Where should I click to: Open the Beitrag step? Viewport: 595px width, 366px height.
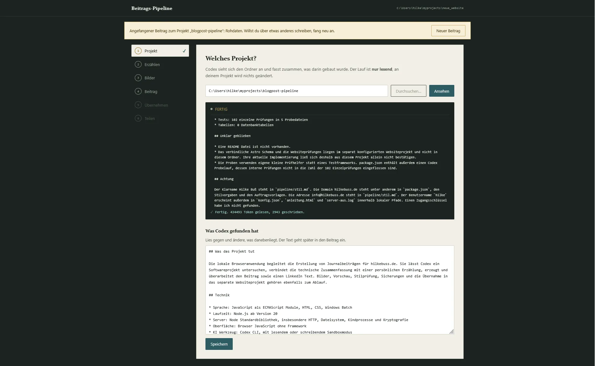pyautogui.click(x=160, y=91)
